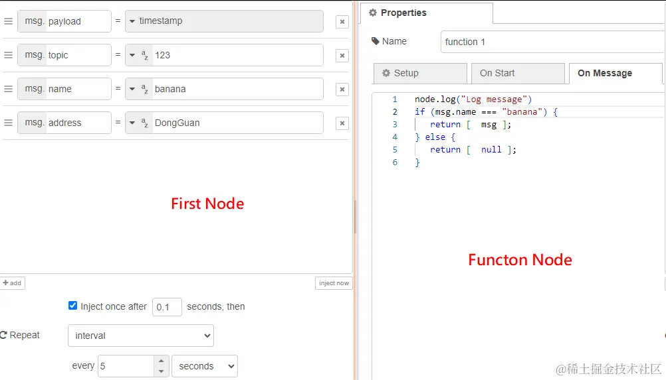Open type selector for timestamp value
Screen dimensions: 666x380
click(x=132, y=21)
